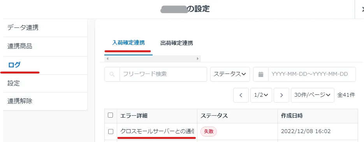The height and width of the screenshot is (142, 364).
Task: Switch to the 出荷確定連携 tab
Action: pos(177,43)
